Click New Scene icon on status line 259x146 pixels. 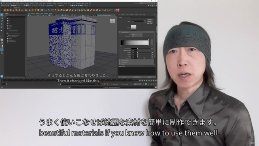12,5
